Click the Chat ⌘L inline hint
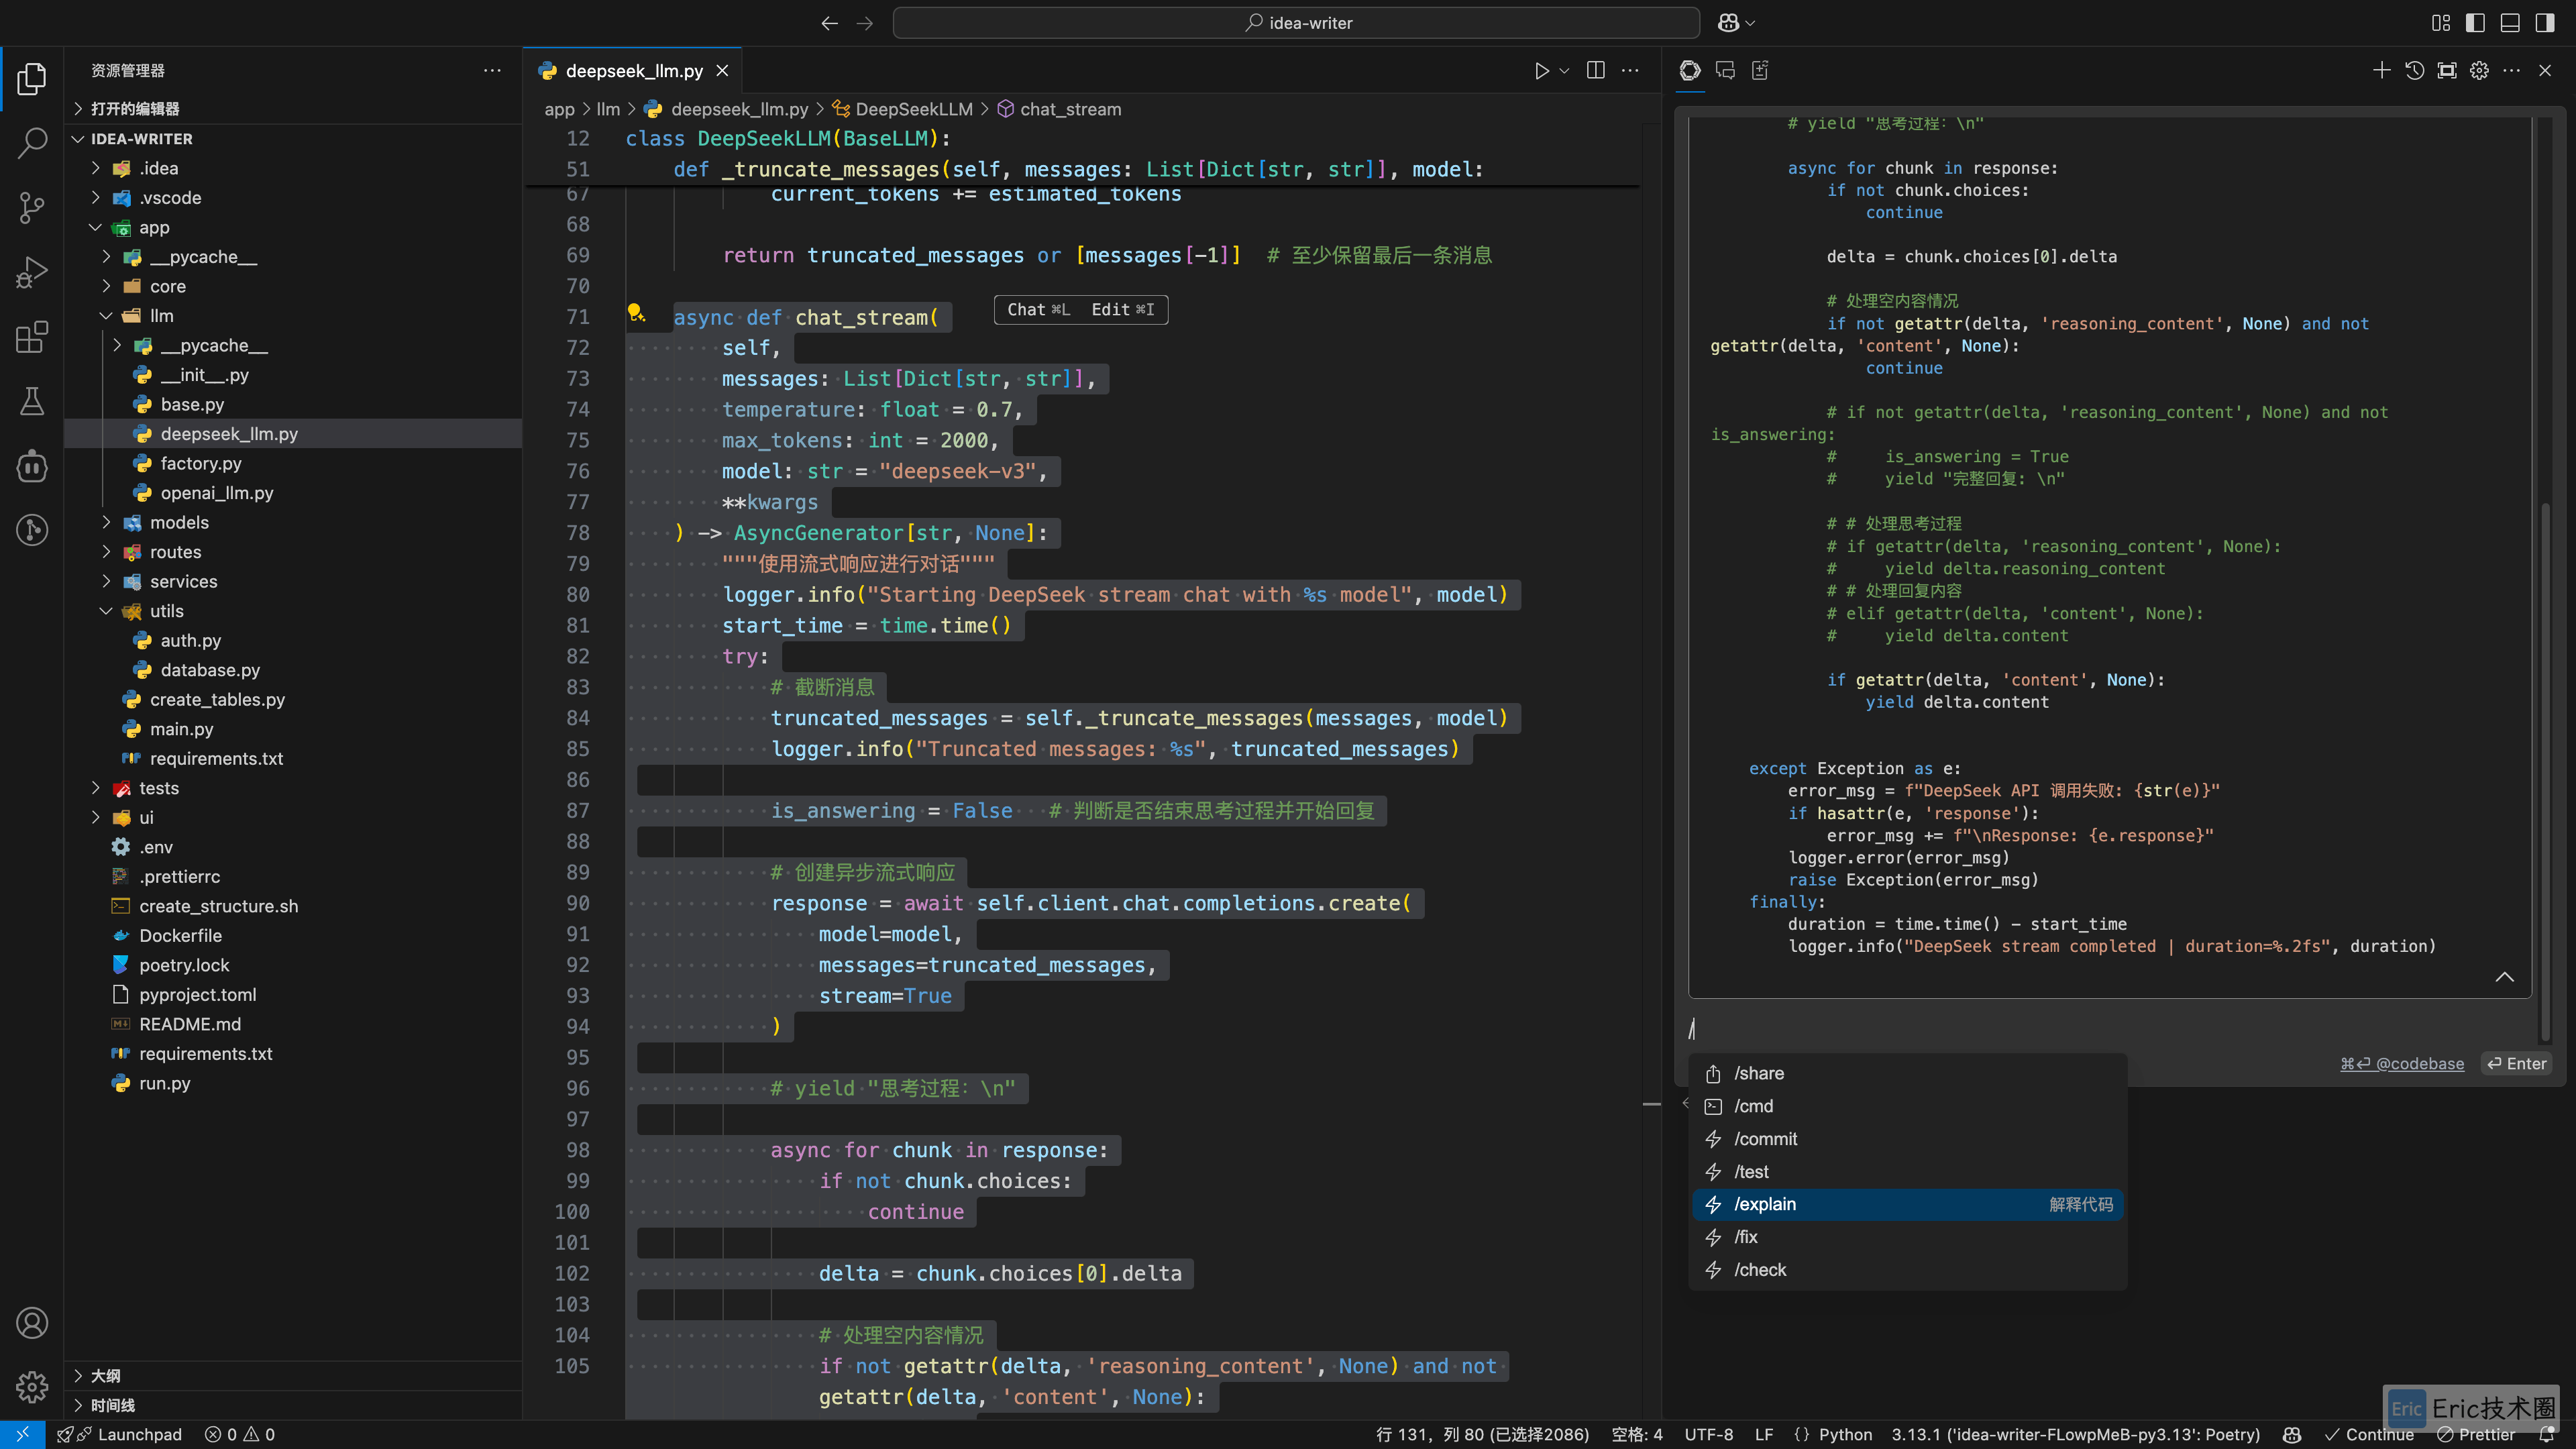This screenshot has height=1449, width=2576. point(1038,310)
